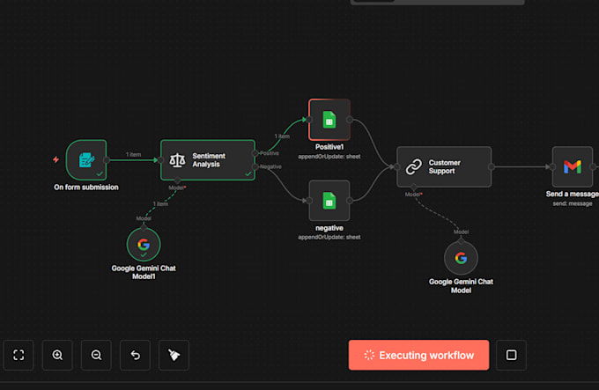Click the 'appendOrUpdate: sheet' text under negative
The width and height of the screenshot is (599, 390).
tap(329, 237)
